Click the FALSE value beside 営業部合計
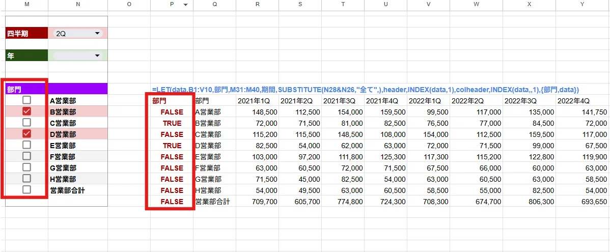This screenshot has height=252, width=610. (172, 202)
